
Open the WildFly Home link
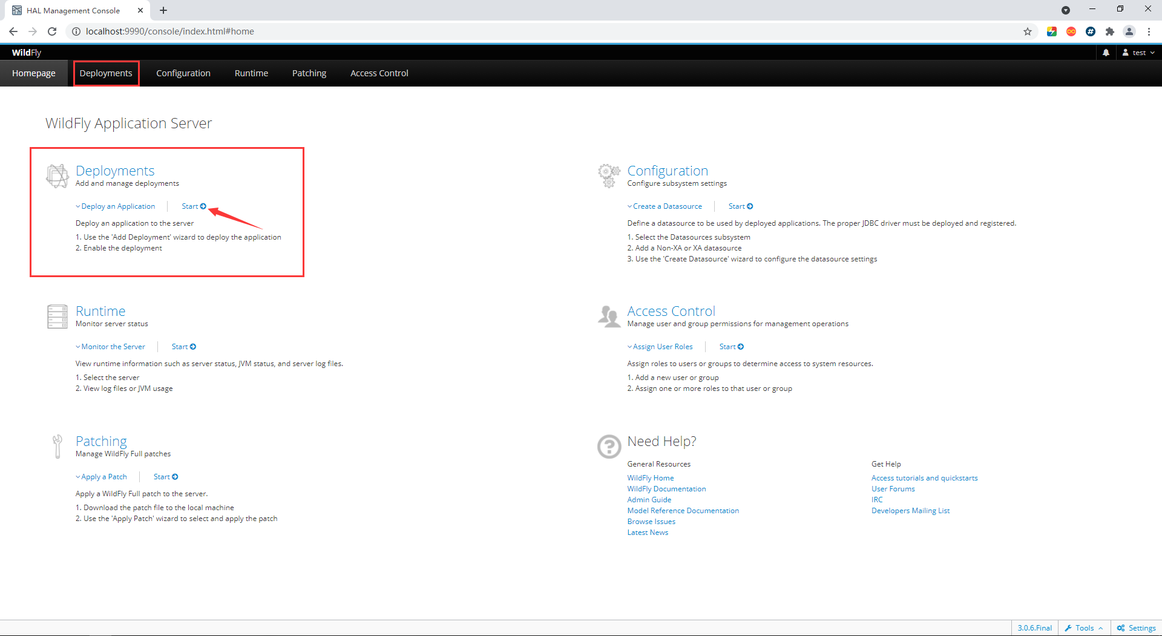click(651, 478)
